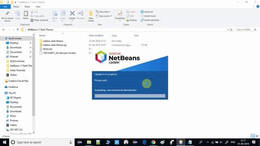Click the Paste ribbon icon
The width and height of the screenshot is (260, 146).
[x=26, y=13]
